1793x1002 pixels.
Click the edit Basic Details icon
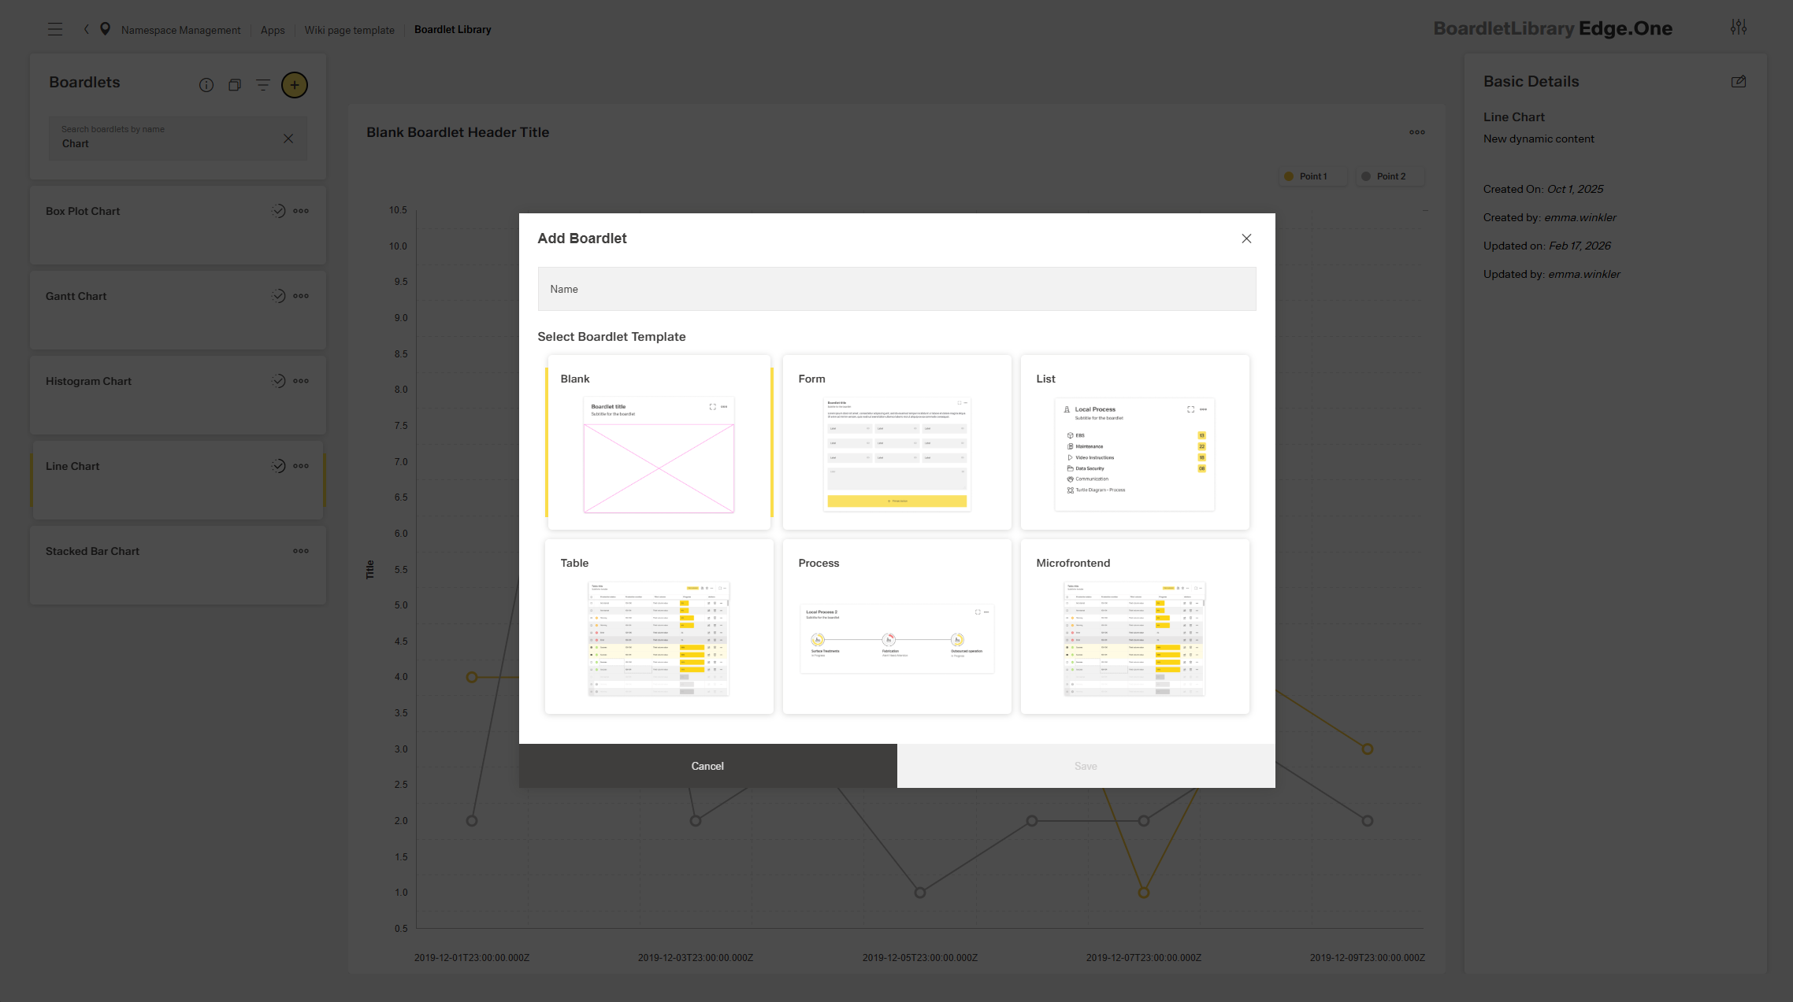point(1739,82)
